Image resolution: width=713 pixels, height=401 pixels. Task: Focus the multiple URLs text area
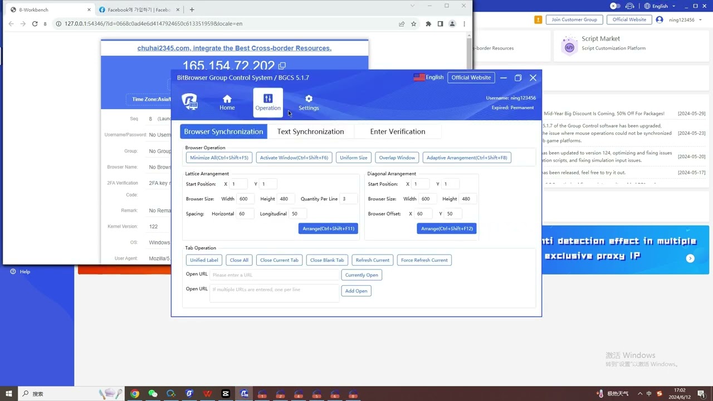pos(274,294)
